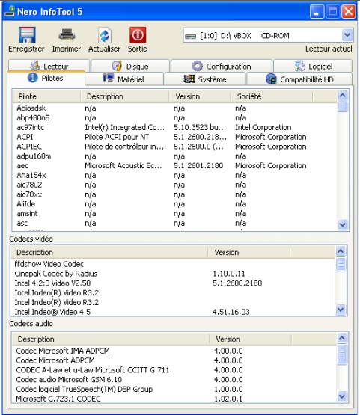Open the Système tab
The image size is (360, 415).
tap(205, 79)
